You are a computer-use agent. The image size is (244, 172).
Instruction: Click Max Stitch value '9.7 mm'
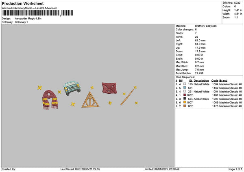point(200,62)
